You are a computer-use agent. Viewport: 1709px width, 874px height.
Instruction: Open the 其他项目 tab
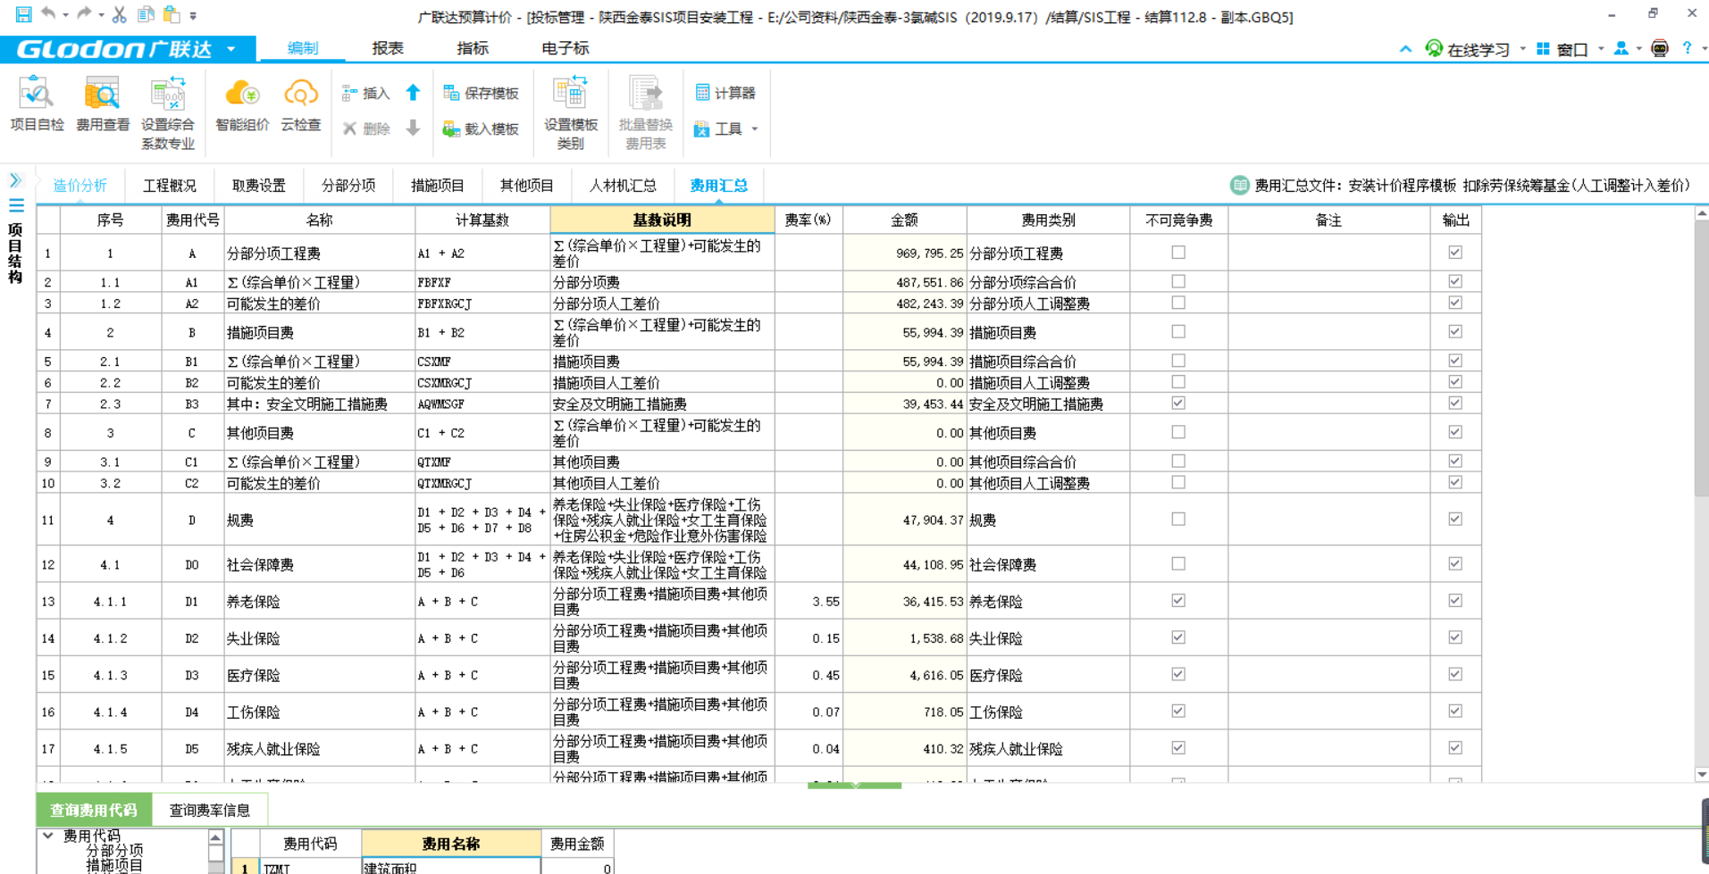[527, 186]
